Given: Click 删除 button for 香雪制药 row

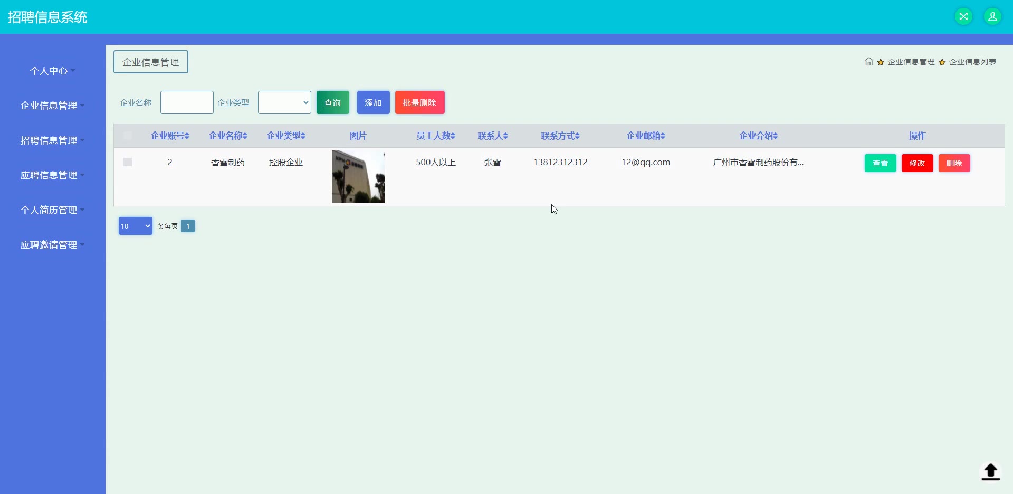Looking at the screenshot, I should click(954, 163).
